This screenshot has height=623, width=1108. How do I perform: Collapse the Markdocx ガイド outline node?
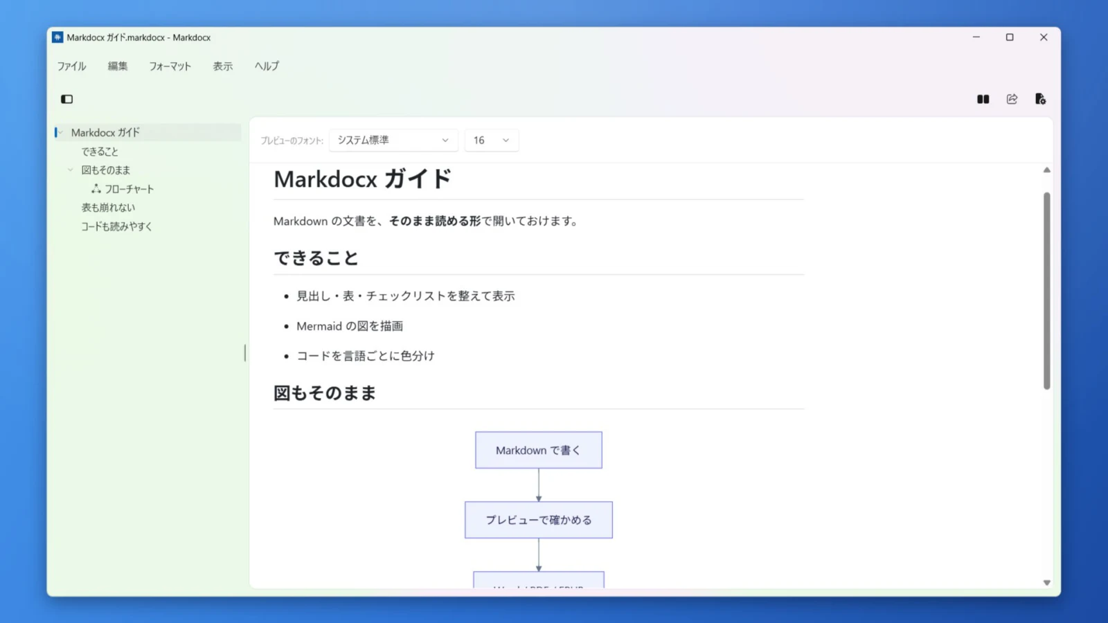point(61,132)
